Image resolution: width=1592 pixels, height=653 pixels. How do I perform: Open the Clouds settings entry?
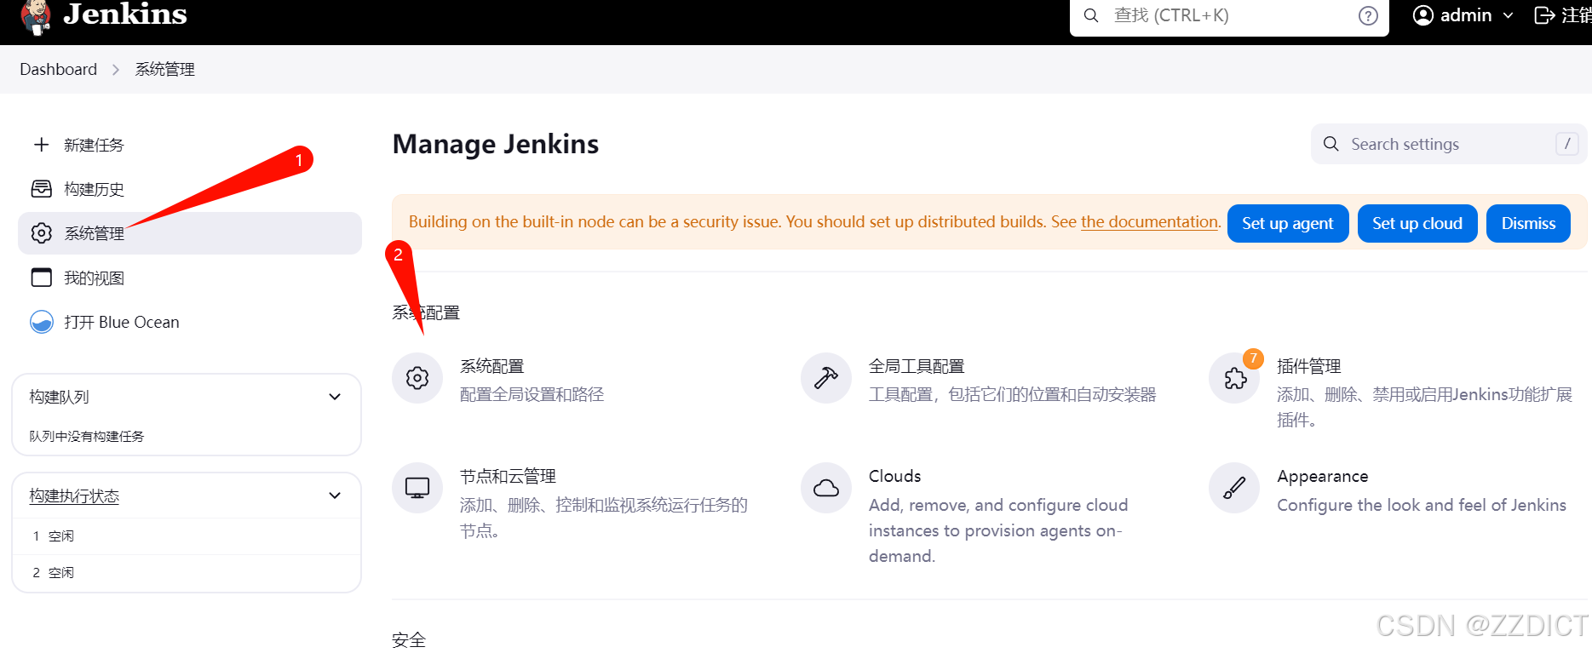point(894,476)
